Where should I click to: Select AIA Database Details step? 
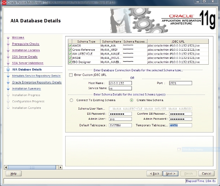pos(27,69)
